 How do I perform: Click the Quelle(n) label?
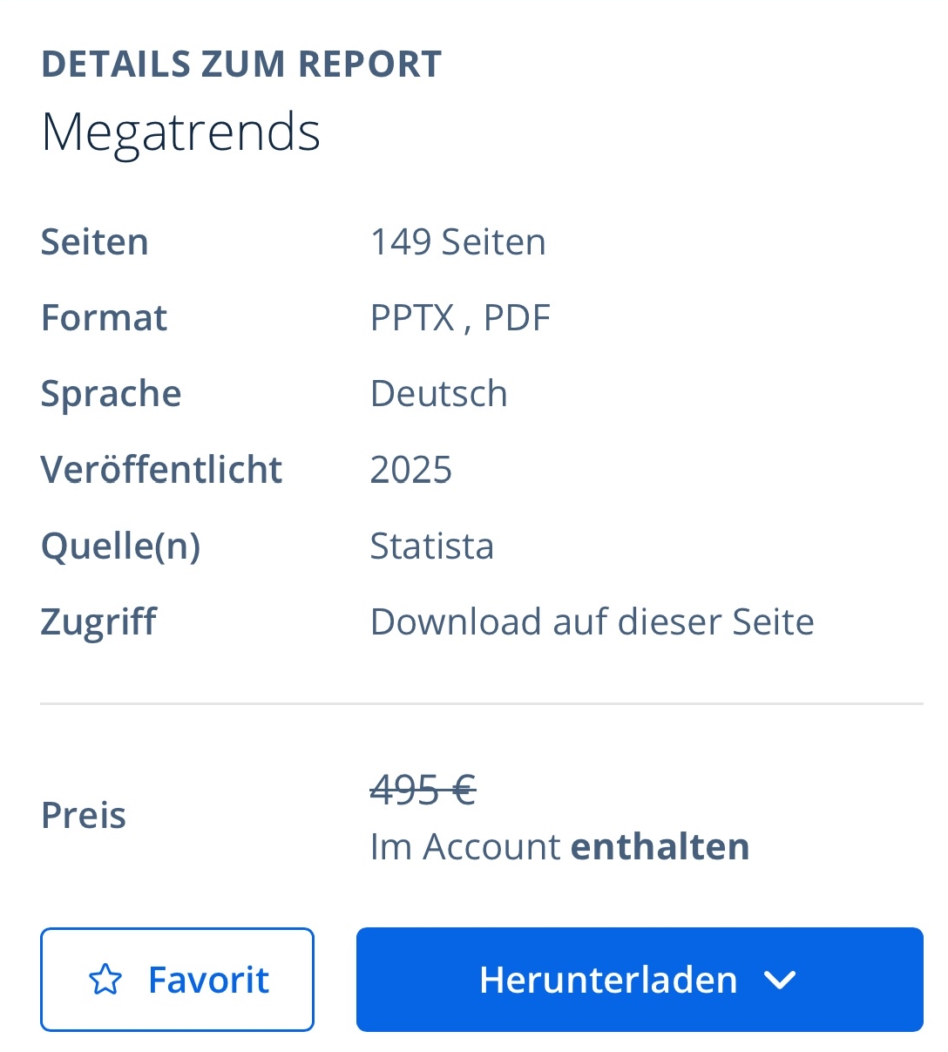coord(120,546)
